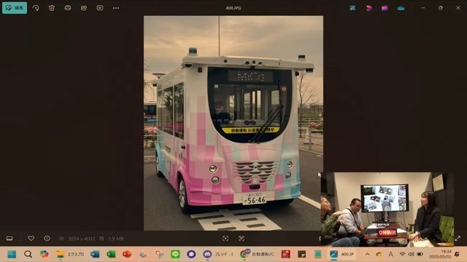The width and height of the screenshot is (467, 262).
Task: Expand hidden system tray icons chevron
Action: pyautogui.click(x=367, y=254)
